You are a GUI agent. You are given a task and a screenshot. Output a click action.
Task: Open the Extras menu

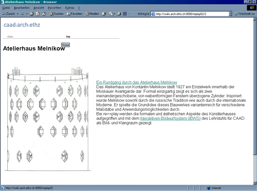point(69,8)
